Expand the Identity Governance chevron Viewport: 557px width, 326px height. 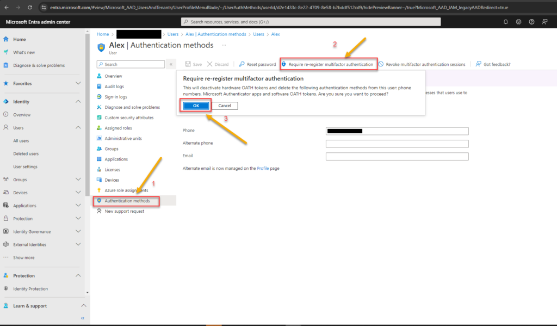(x=78, y=231)
